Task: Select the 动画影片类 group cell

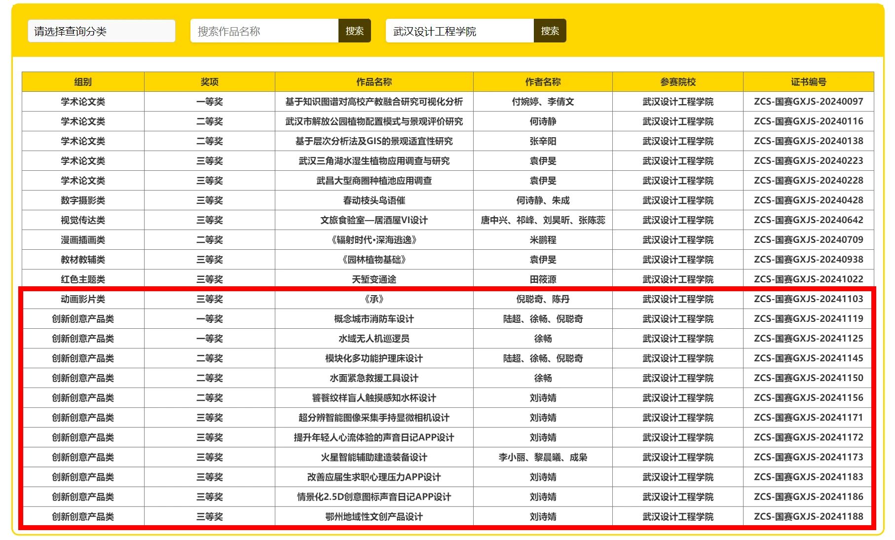Action: 83,299
